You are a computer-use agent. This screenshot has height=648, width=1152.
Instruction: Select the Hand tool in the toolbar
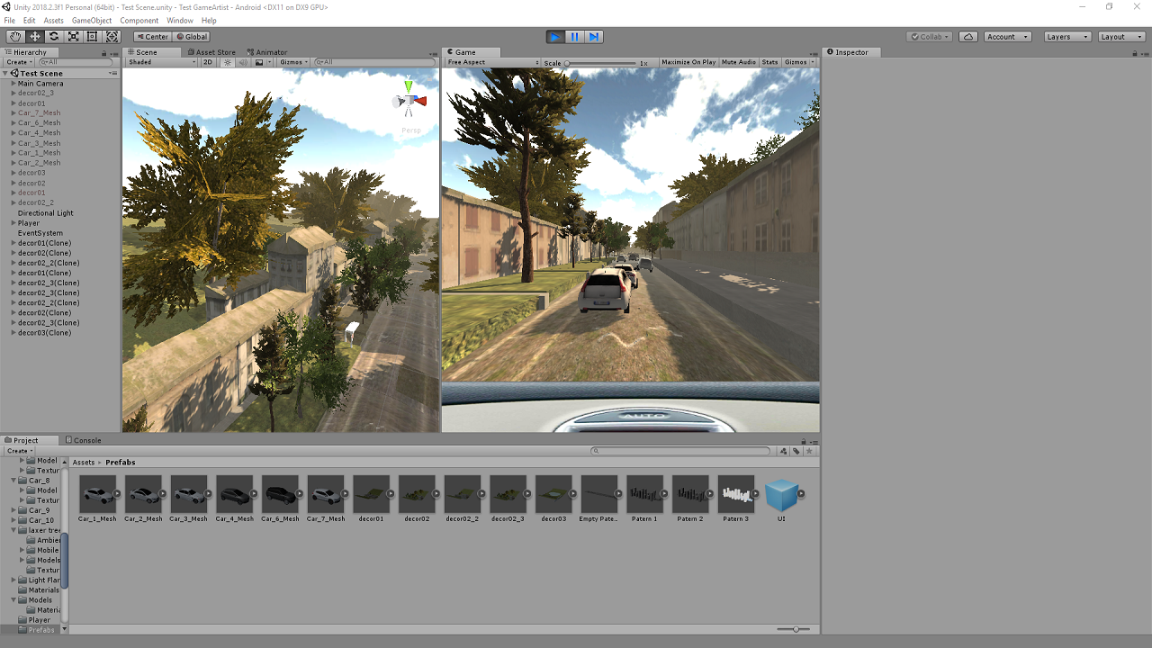[x=14, y=36]
